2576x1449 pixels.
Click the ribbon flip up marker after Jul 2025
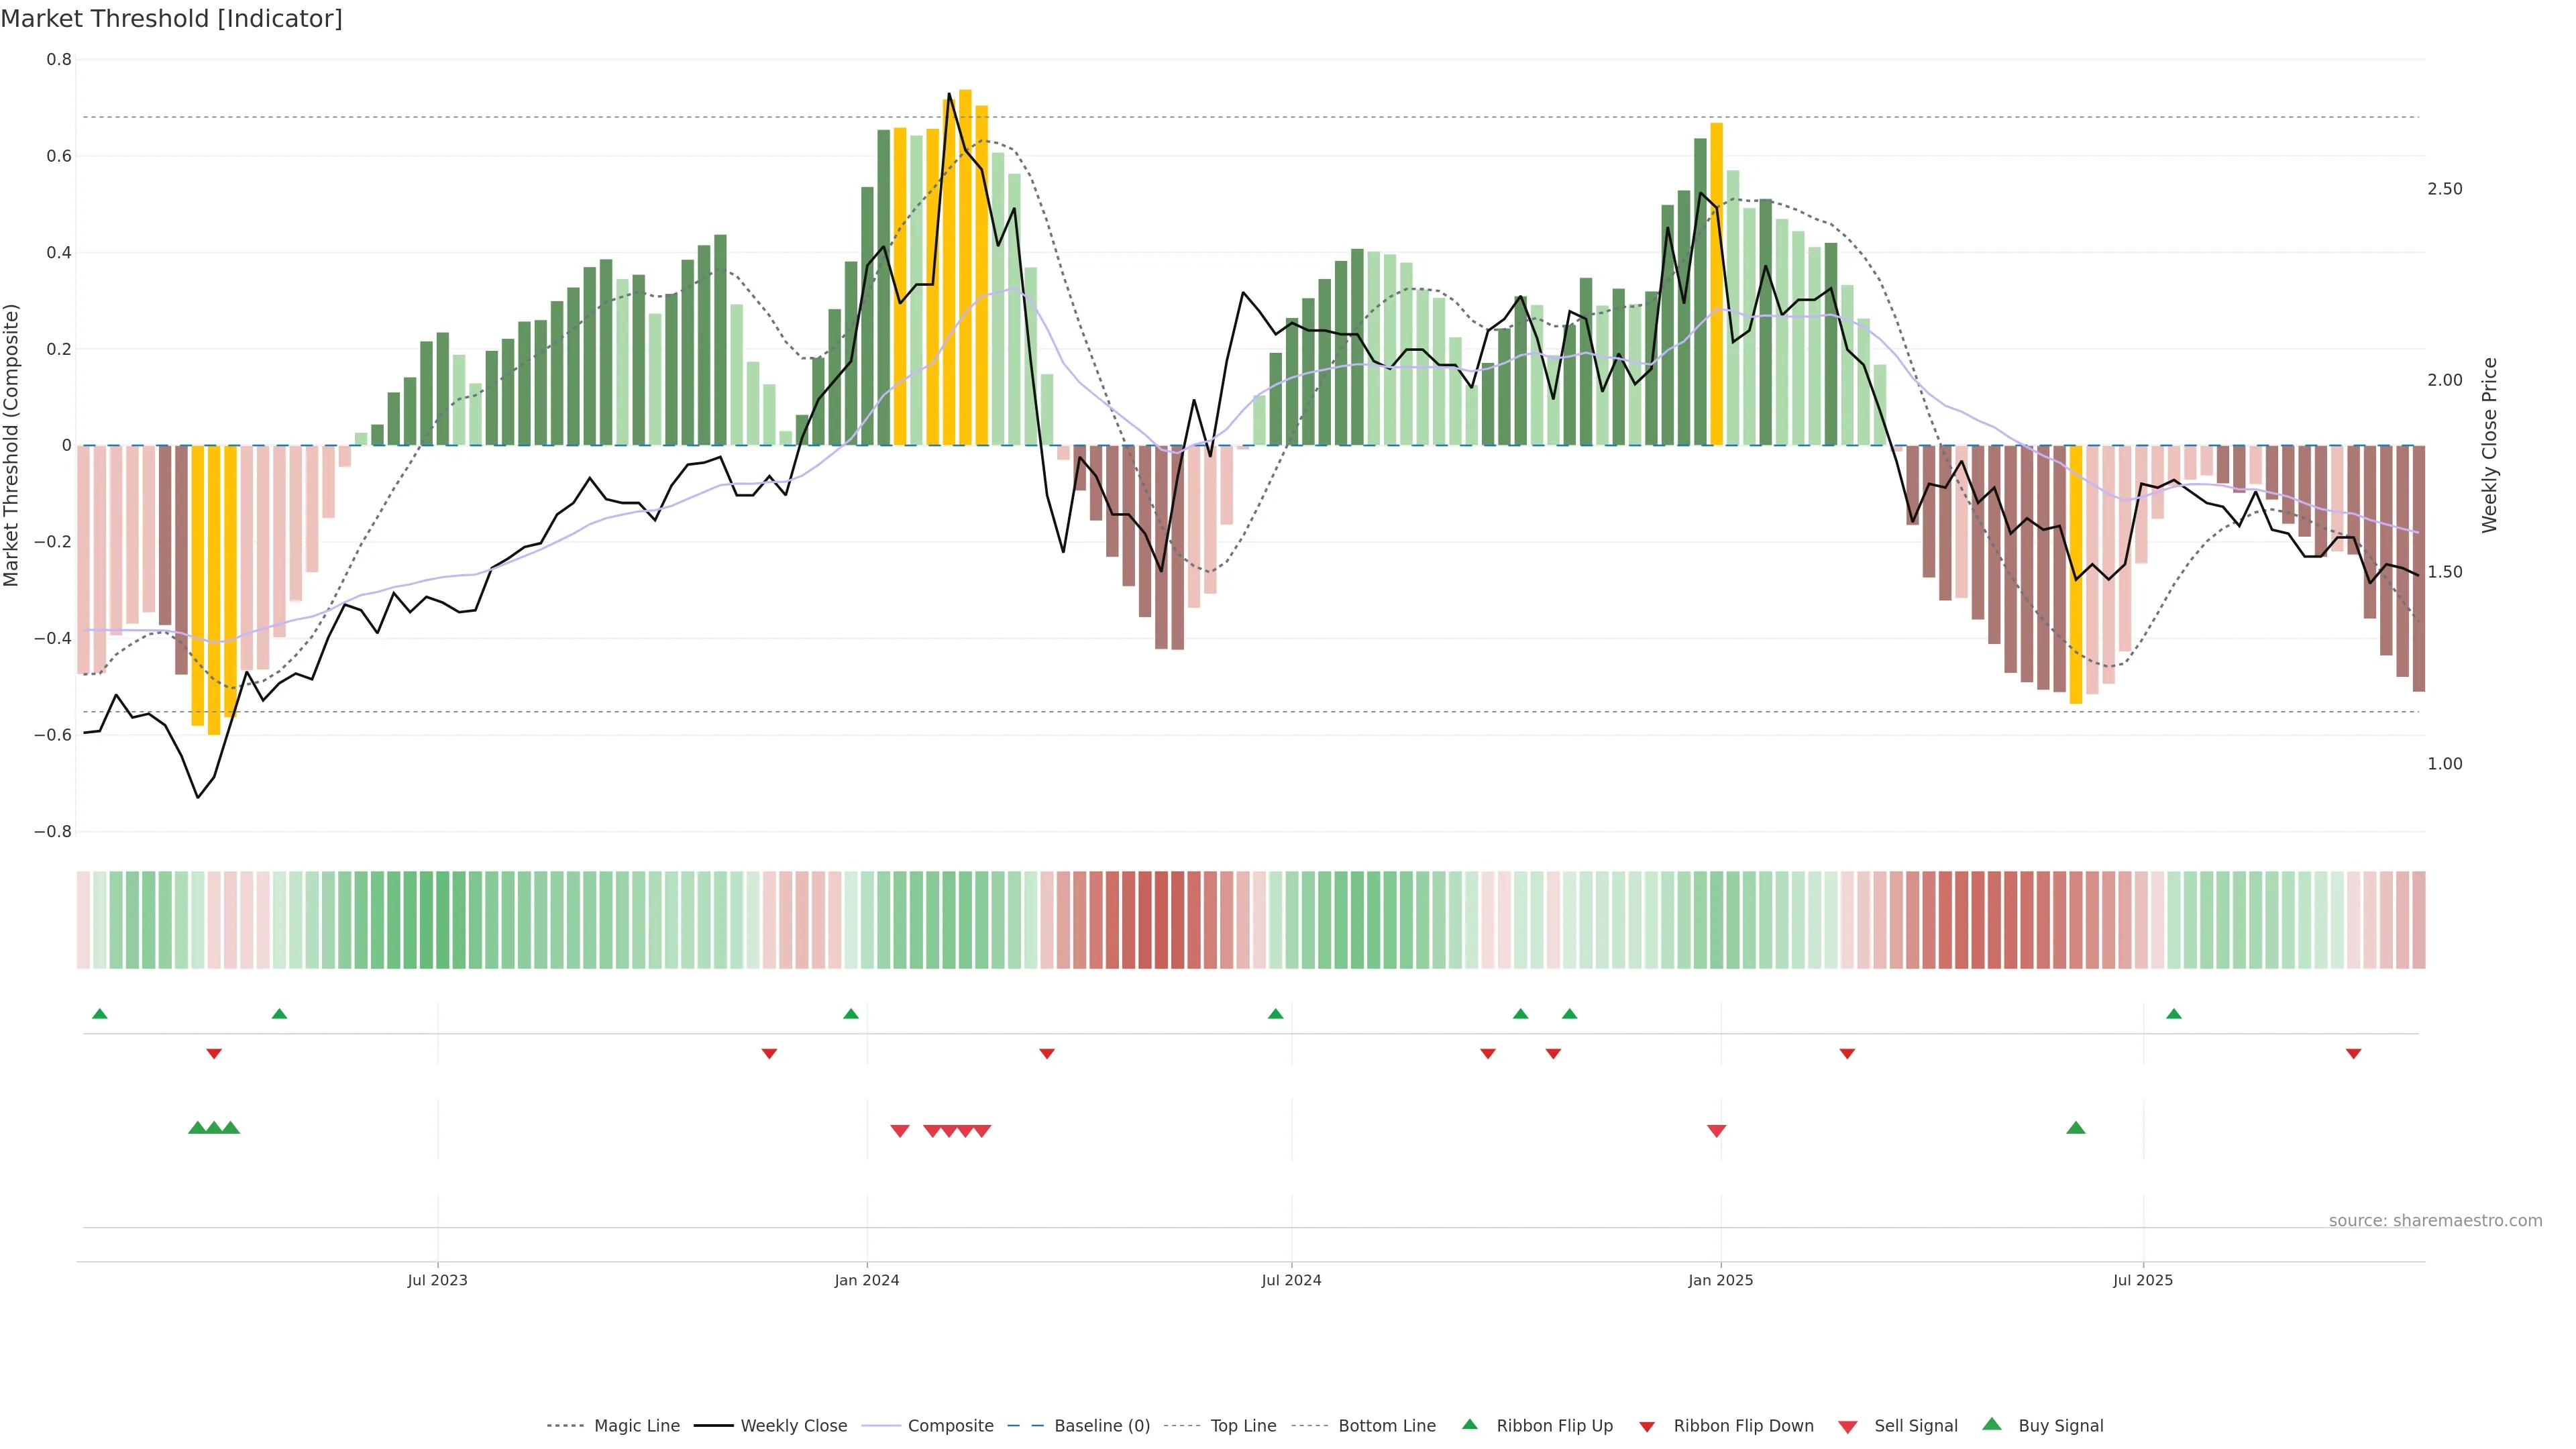pyautogui.click(x=2174, y=1014)
